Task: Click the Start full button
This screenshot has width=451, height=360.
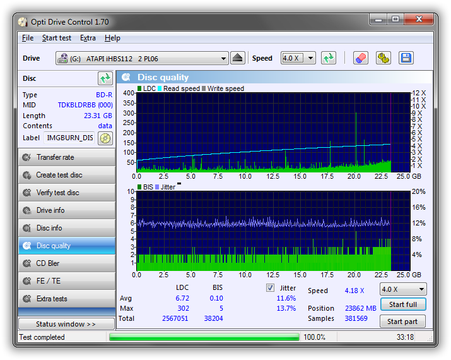Action: (x=403, y=304)
